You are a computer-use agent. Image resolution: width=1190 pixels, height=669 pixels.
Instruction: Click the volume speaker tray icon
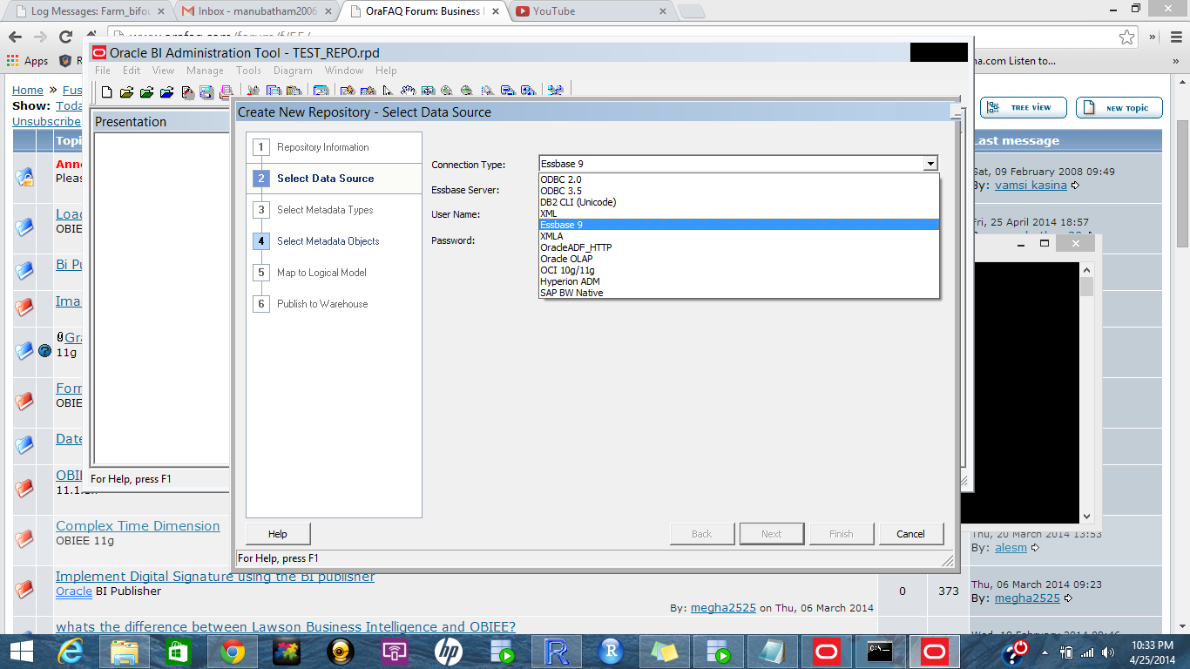(x=1107, y=652)
